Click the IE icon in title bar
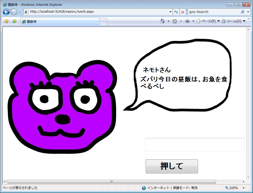The height and width of the screenshot is (193, 253). pyautogui.click(x=5, y=5)
